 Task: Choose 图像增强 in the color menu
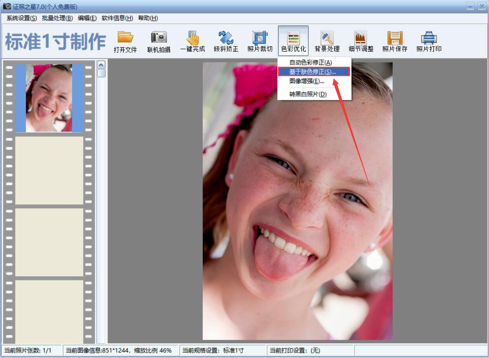click(x=306, y=81)
